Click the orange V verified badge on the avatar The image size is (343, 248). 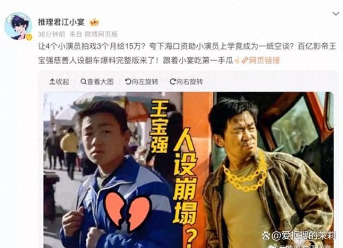click(29, 37)
